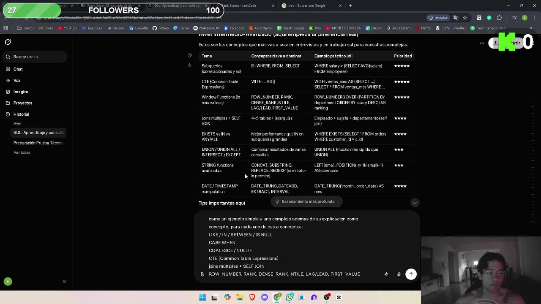Show more bookmarks with the chevron
541x304 pixels.
click(x=531, y=28)
